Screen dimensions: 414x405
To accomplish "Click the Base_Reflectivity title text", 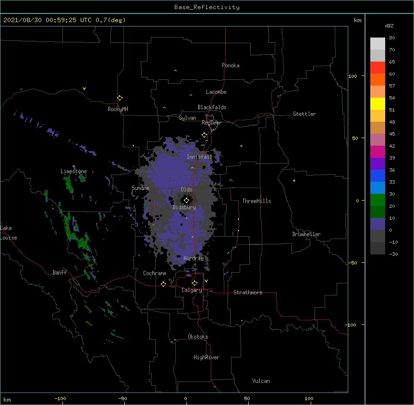I will pos(207,7).
